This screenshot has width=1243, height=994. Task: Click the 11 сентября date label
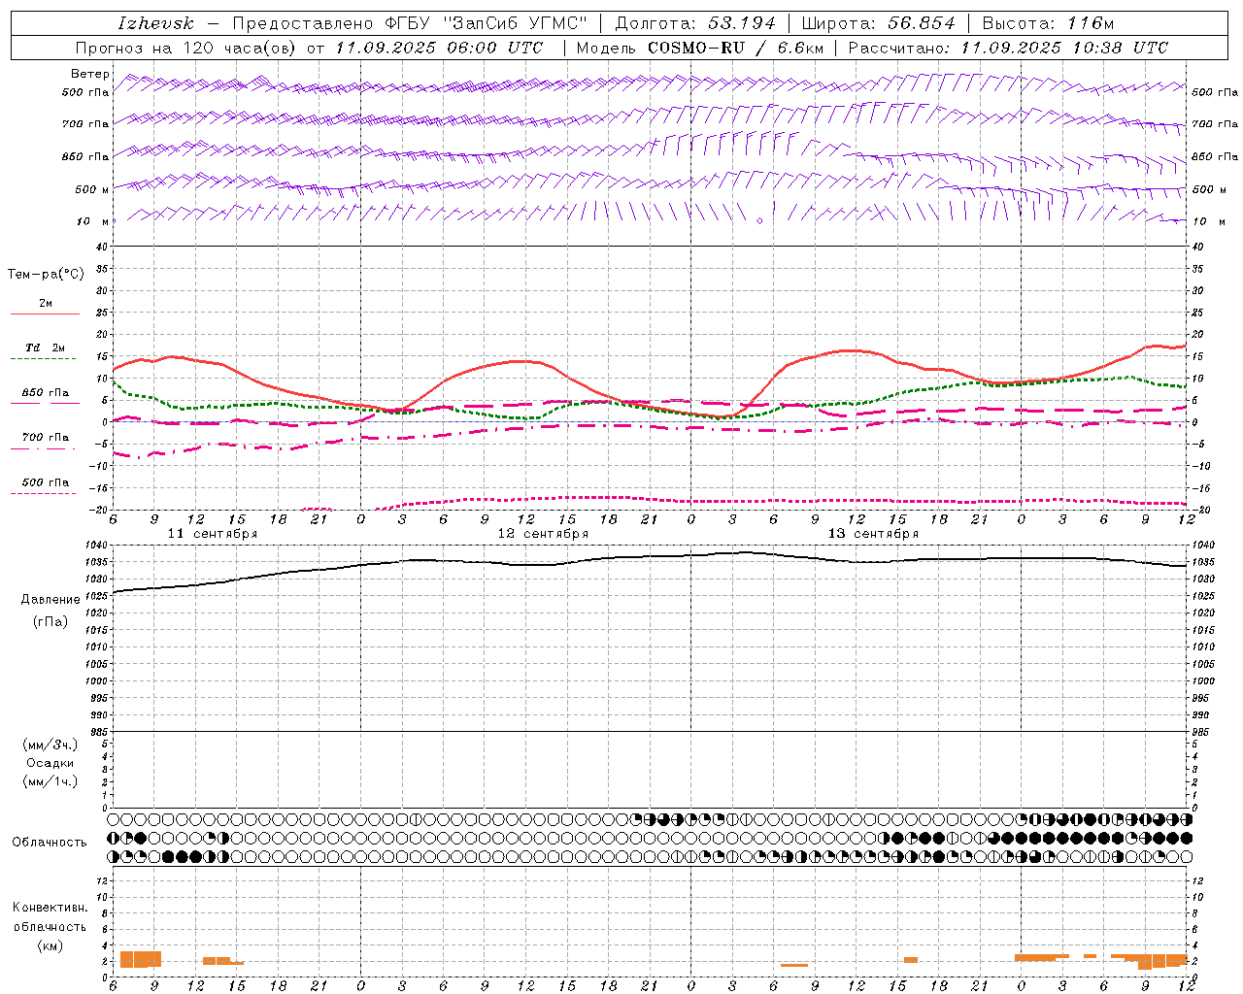(x=213, y=534)
